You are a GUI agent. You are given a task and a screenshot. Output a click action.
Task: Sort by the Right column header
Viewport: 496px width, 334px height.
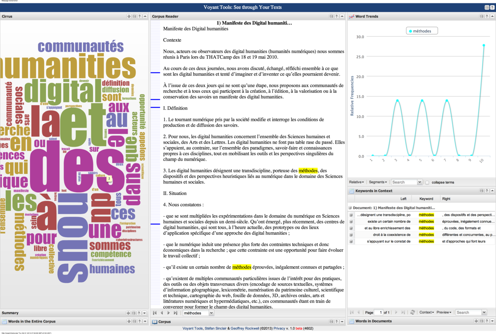tap(467, 199)
